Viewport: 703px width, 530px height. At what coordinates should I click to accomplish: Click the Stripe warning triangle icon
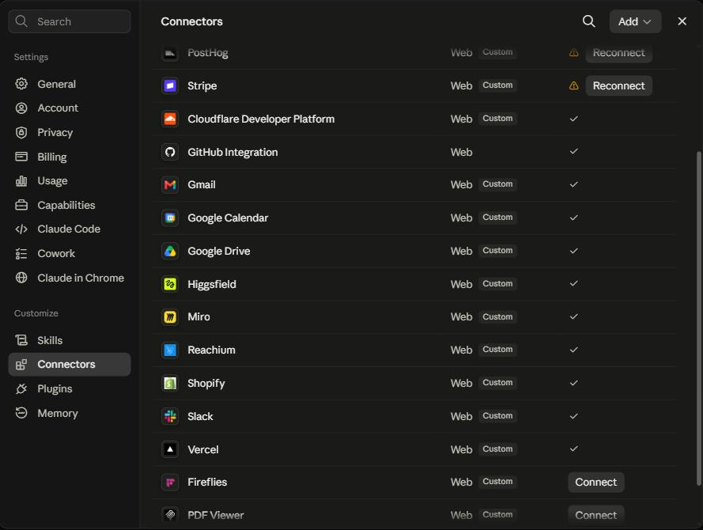(573, 85)
